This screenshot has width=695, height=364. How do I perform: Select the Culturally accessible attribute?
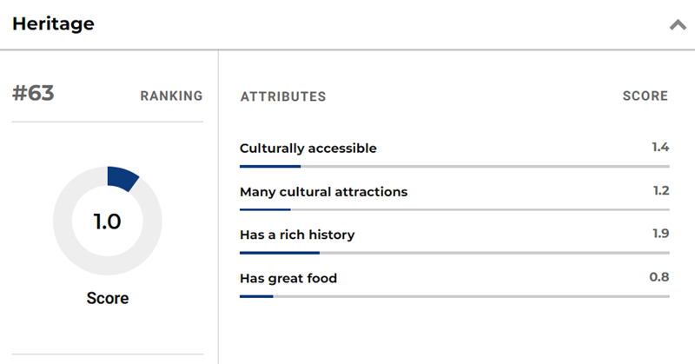(308, 149)
